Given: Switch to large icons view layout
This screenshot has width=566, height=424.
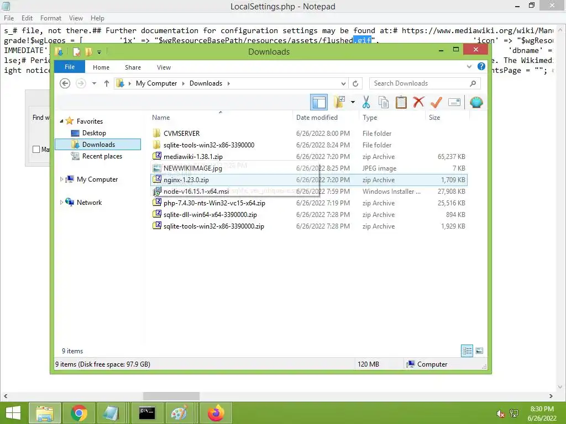Looking at the screenshot, I should point(479,351).
